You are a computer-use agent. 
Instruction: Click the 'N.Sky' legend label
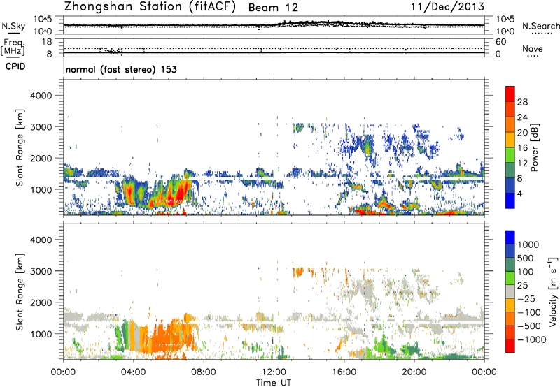pyautogui.click(x=13, y=26)
